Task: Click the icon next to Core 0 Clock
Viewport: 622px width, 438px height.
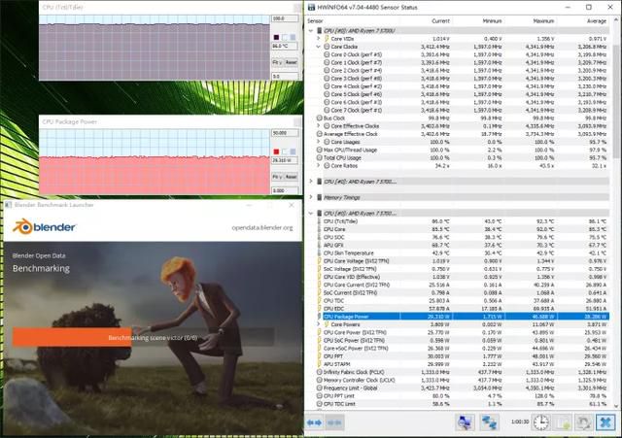Action: pyautogui.click(x=327, y=54)
